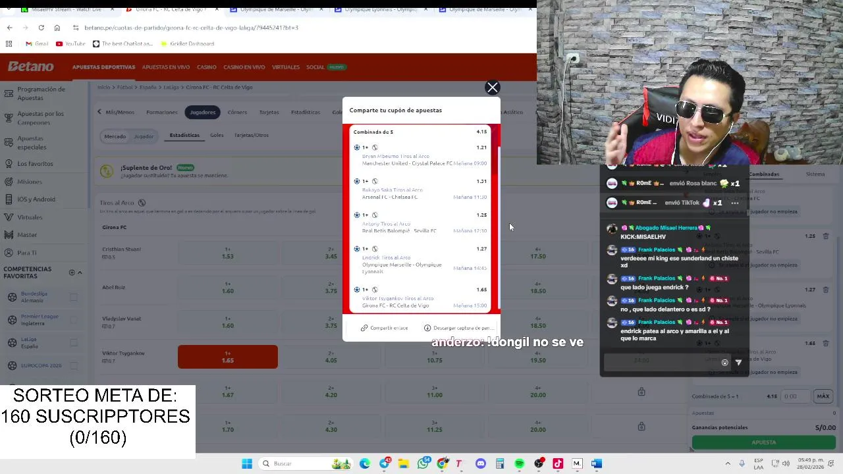This screenshot has height=474, width=843.
Task: Open KickBot Dashboard bookmark
Action: [x=187, y=43]
